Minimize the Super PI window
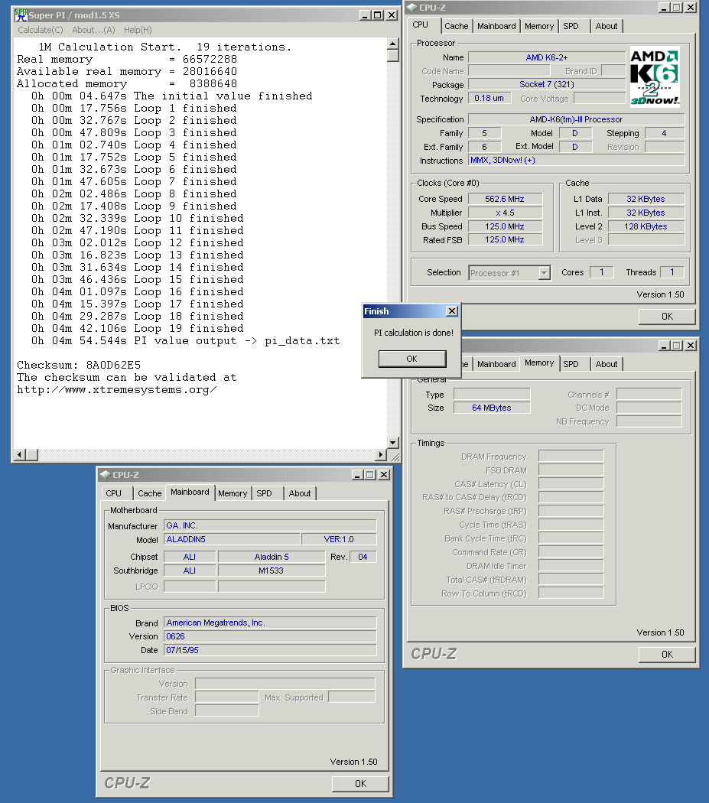The height and width of the screenshot is (803, 709). [365, 15]
